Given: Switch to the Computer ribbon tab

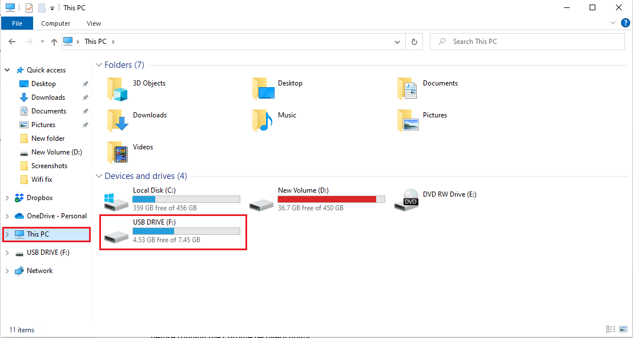Looking at the screenshot, I should coord(56,23).
